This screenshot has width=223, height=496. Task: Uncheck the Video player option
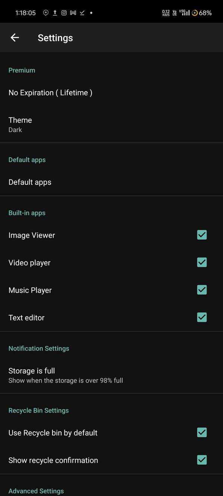pyautogui.click(x=201, y=262)
